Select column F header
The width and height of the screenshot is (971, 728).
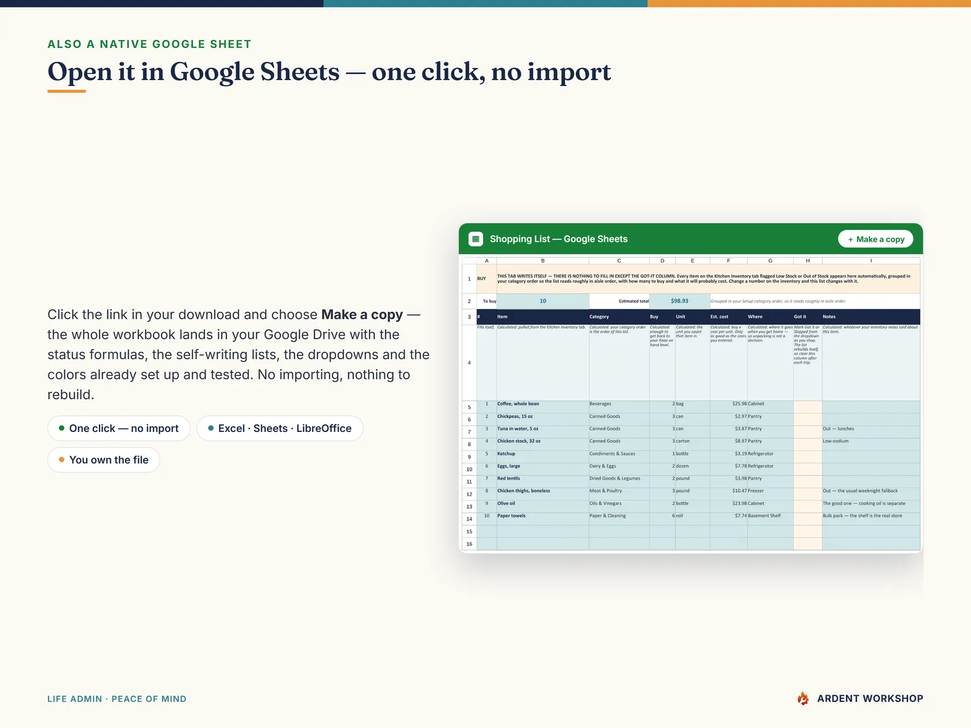point(728,261)
